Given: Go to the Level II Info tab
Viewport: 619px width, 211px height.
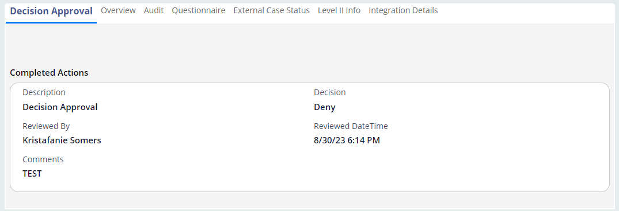Looking at the screenshot, I should (339, 11).
